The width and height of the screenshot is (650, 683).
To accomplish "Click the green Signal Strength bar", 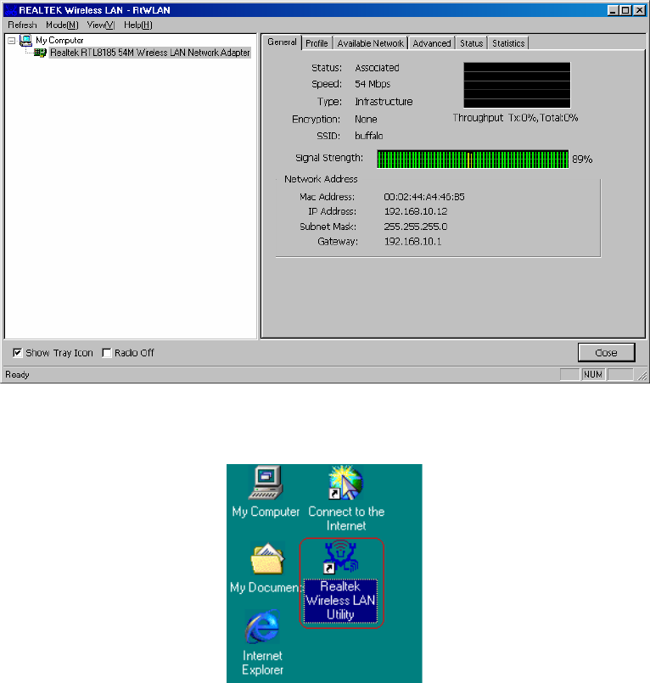I will [473, 159].
